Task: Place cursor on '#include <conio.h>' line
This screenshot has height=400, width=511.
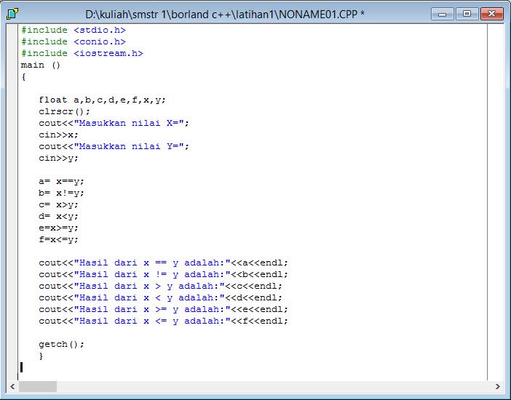Action: pyautogui.click(x=74, y=41)
